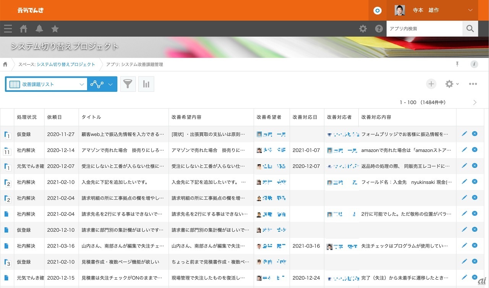Viewport: 489px width, 288px height.
Task: Click the アプリ内検索 search field
Action: tap(424, 29)
